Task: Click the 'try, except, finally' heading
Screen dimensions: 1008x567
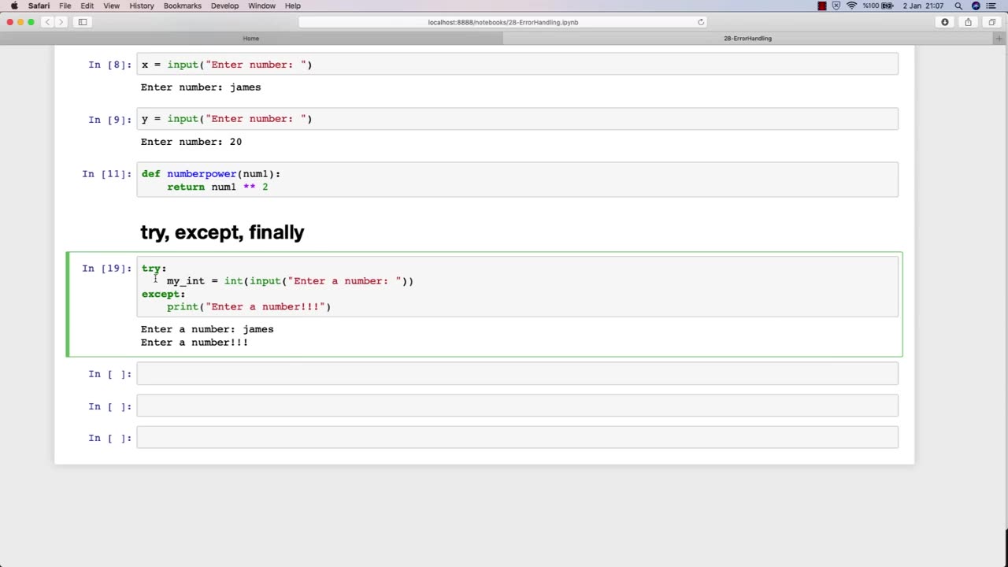Action: [222, 232]
